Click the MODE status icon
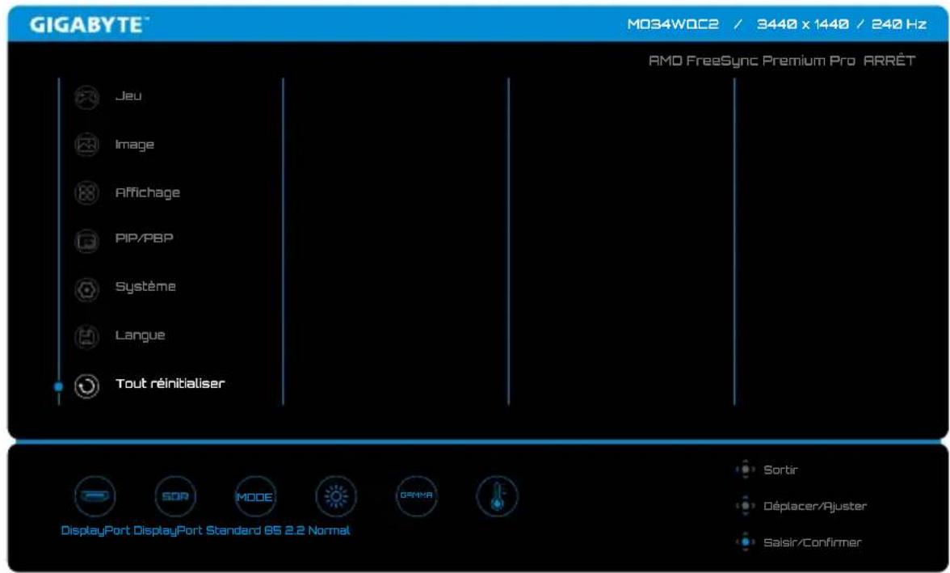The width and height of the screenshot is (950, 573). [x=255, y=496]
